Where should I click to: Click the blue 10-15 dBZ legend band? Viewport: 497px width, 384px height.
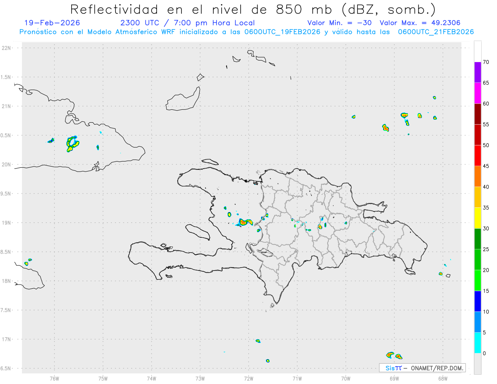tap(478, 301)
